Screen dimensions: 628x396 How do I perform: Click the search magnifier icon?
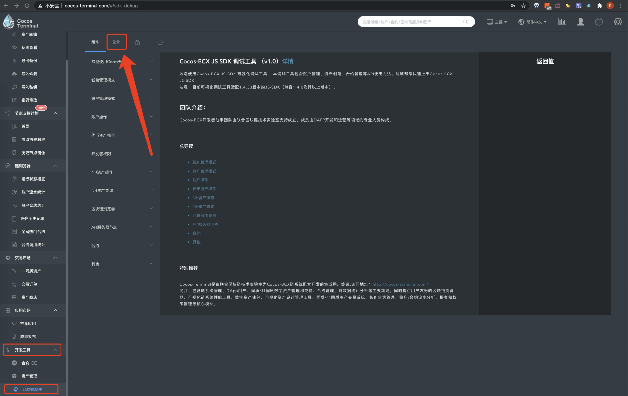(x=465, y=22)
